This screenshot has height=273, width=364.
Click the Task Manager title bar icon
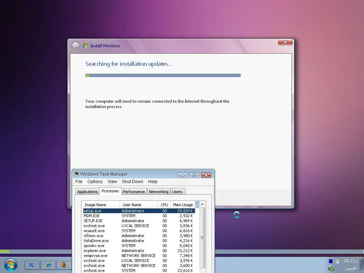(76, 174)
